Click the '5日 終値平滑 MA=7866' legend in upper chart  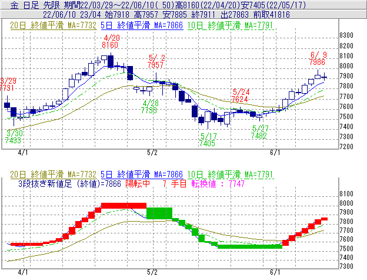[142, 25]
